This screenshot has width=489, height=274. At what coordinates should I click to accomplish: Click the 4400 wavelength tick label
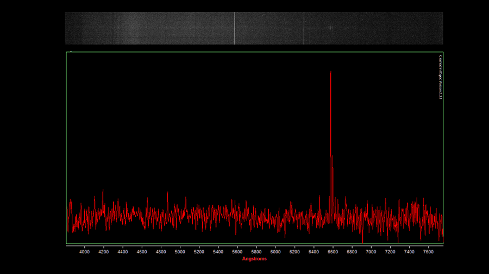click(x=123, y=252)
